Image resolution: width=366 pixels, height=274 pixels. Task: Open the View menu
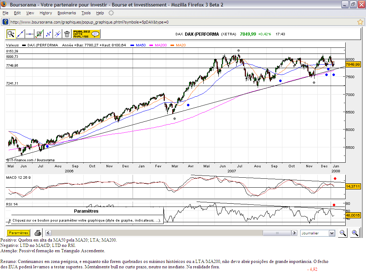[30, 13]
